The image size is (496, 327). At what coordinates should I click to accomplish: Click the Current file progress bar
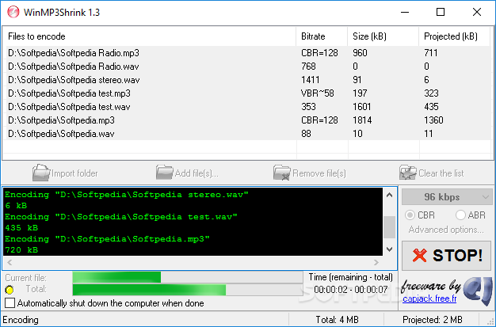coord(188,277)
